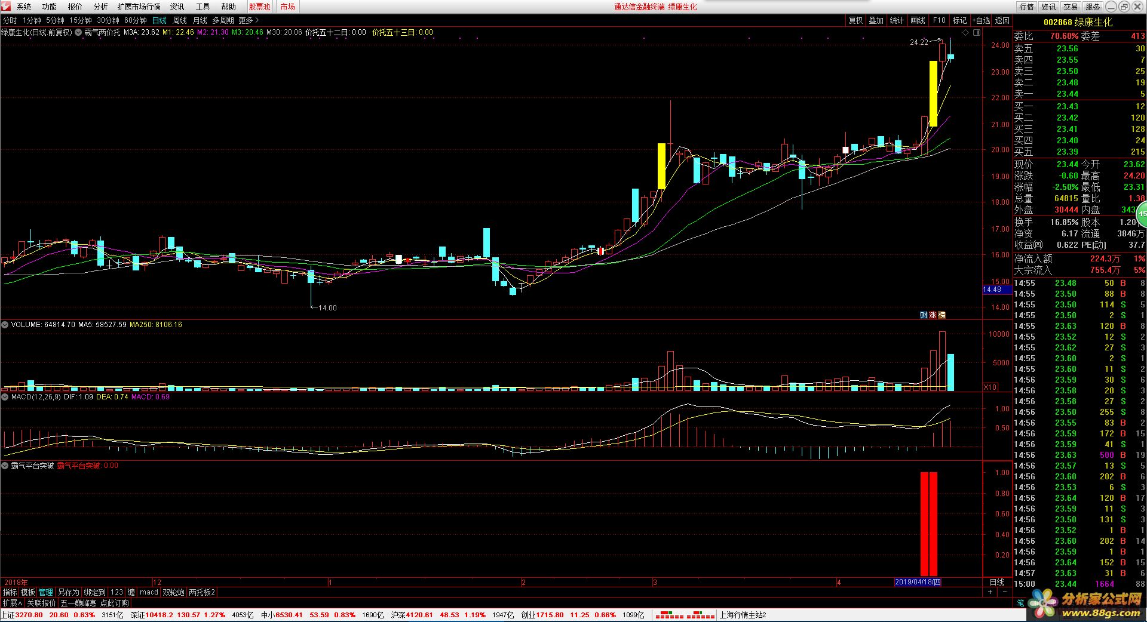Click the 绑定到 bind button
1147x622 pixels.
pyautogui.click(x=94, y=592)
